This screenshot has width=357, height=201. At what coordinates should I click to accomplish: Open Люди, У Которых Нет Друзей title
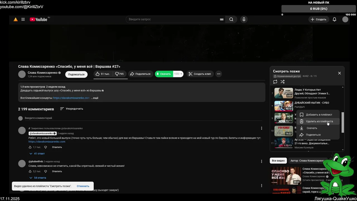point(312,92)
